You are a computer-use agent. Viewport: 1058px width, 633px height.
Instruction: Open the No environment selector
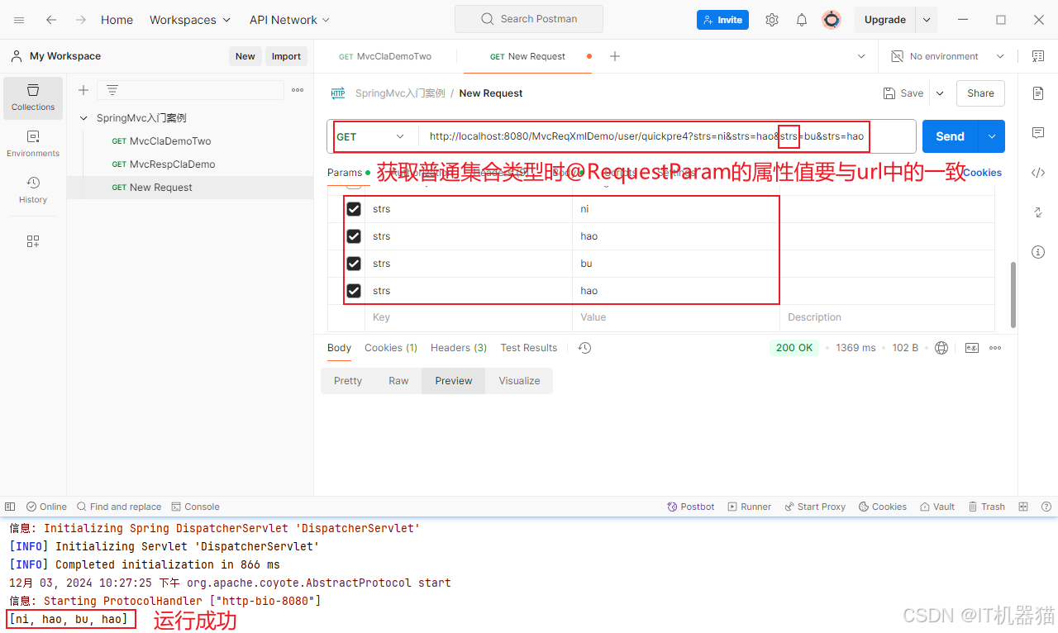coord(947,56)
